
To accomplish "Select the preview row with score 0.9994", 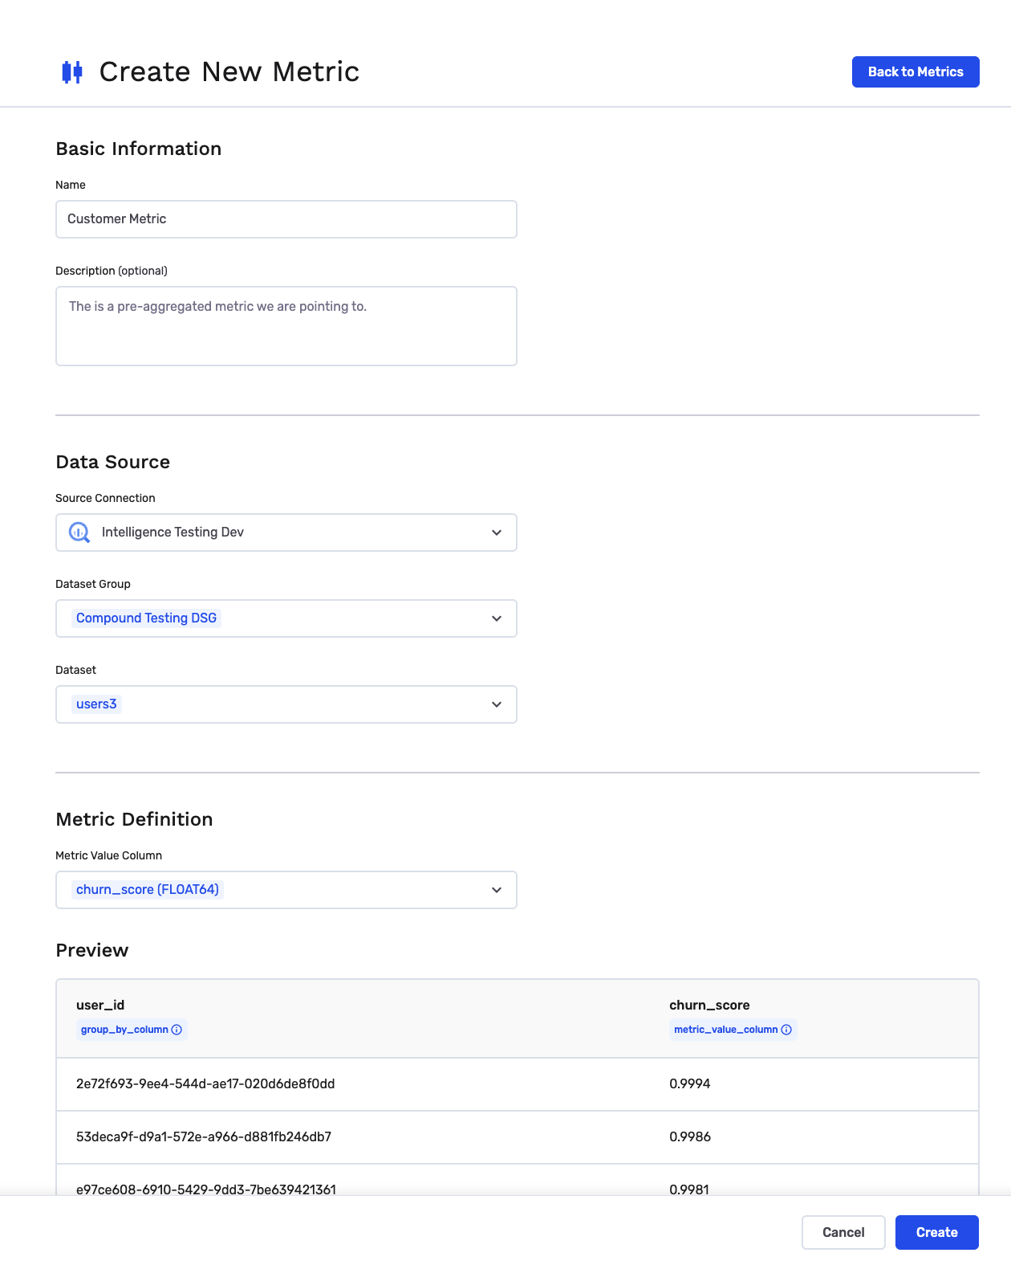I will coord(517,1084).
